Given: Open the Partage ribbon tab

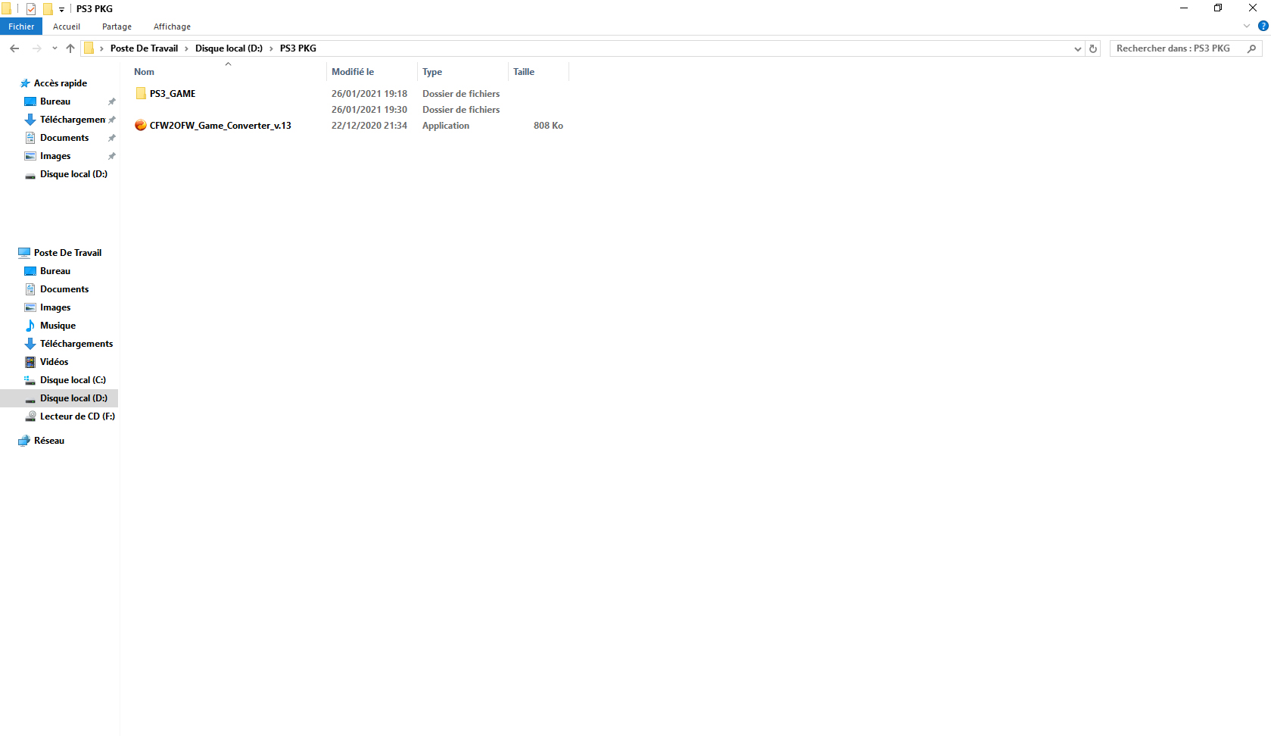Looking at the screenshot, I should pyautogui.click(x=117, y=27).
